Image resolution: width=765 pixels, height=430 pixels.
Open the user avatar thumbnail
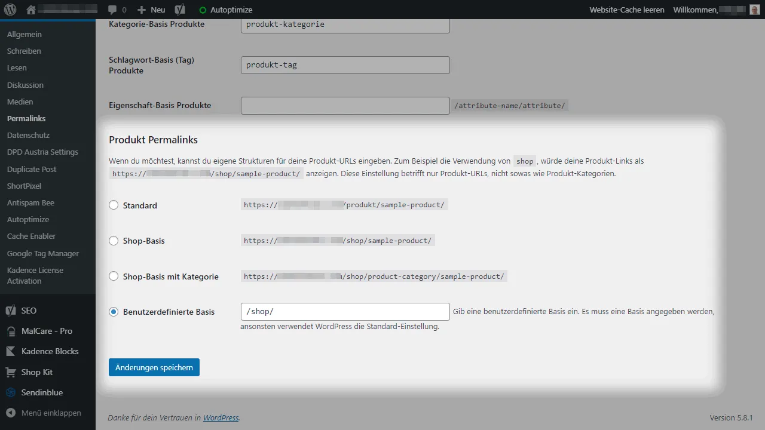(754, 10)
